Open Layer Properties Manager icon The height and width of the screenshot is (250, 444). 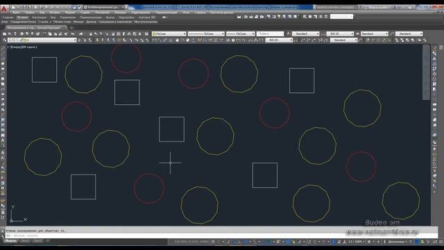pyautogui.click(x=5, y=40)
